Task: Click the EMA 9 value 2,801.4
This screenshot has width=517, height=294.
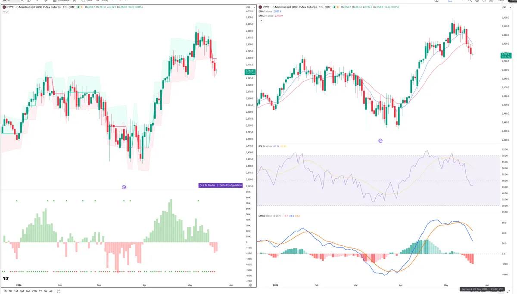Action: (277, 12)
